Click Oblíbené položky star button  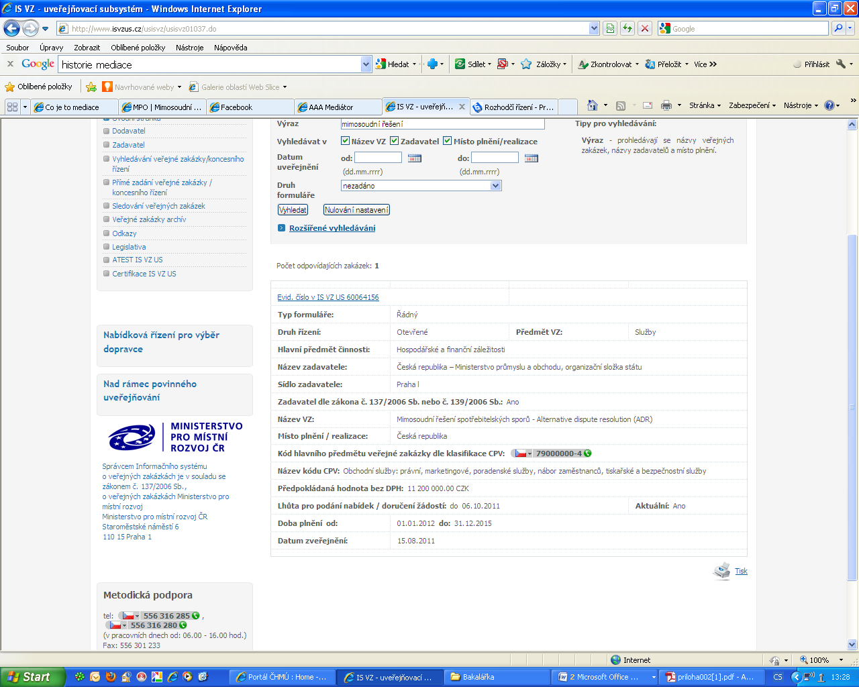coord(38,87)
